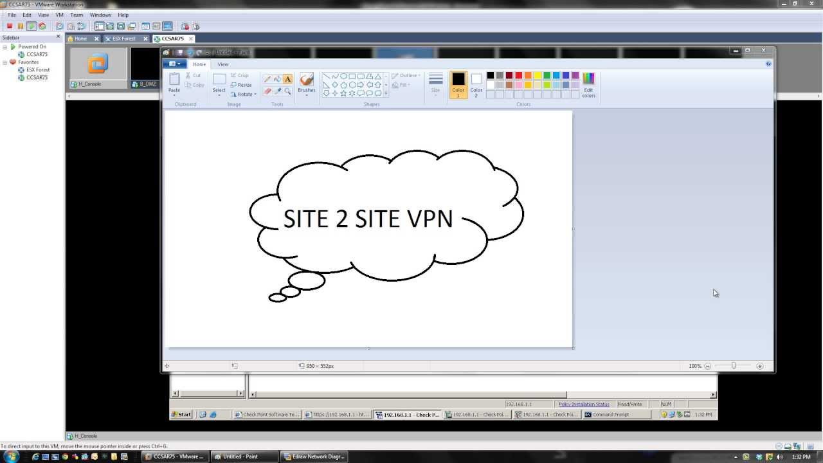Select the line shape in Shapes gallery
The image size is (823, 463).
[327, 76]
